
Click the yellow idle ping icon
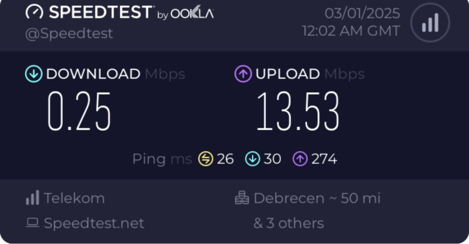pyautogui.click(x=206, y=158)
